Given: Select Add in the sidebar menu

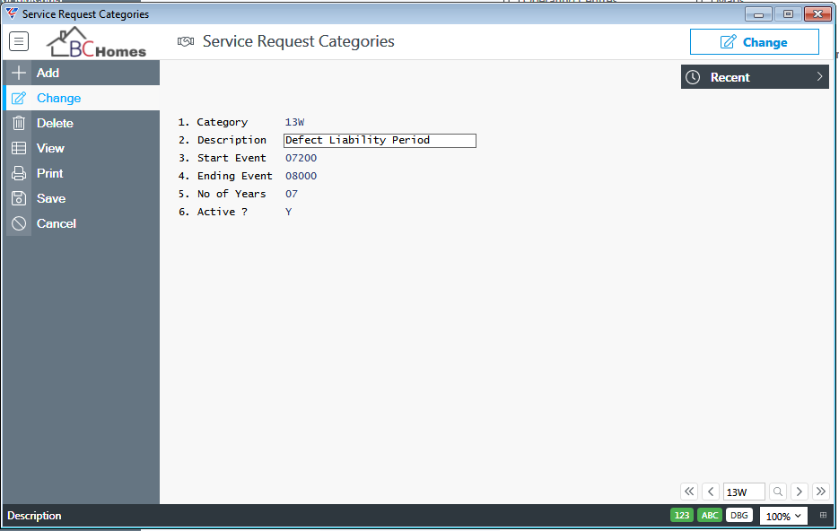Looking at the screenshot, I should (x=48, y=73).
